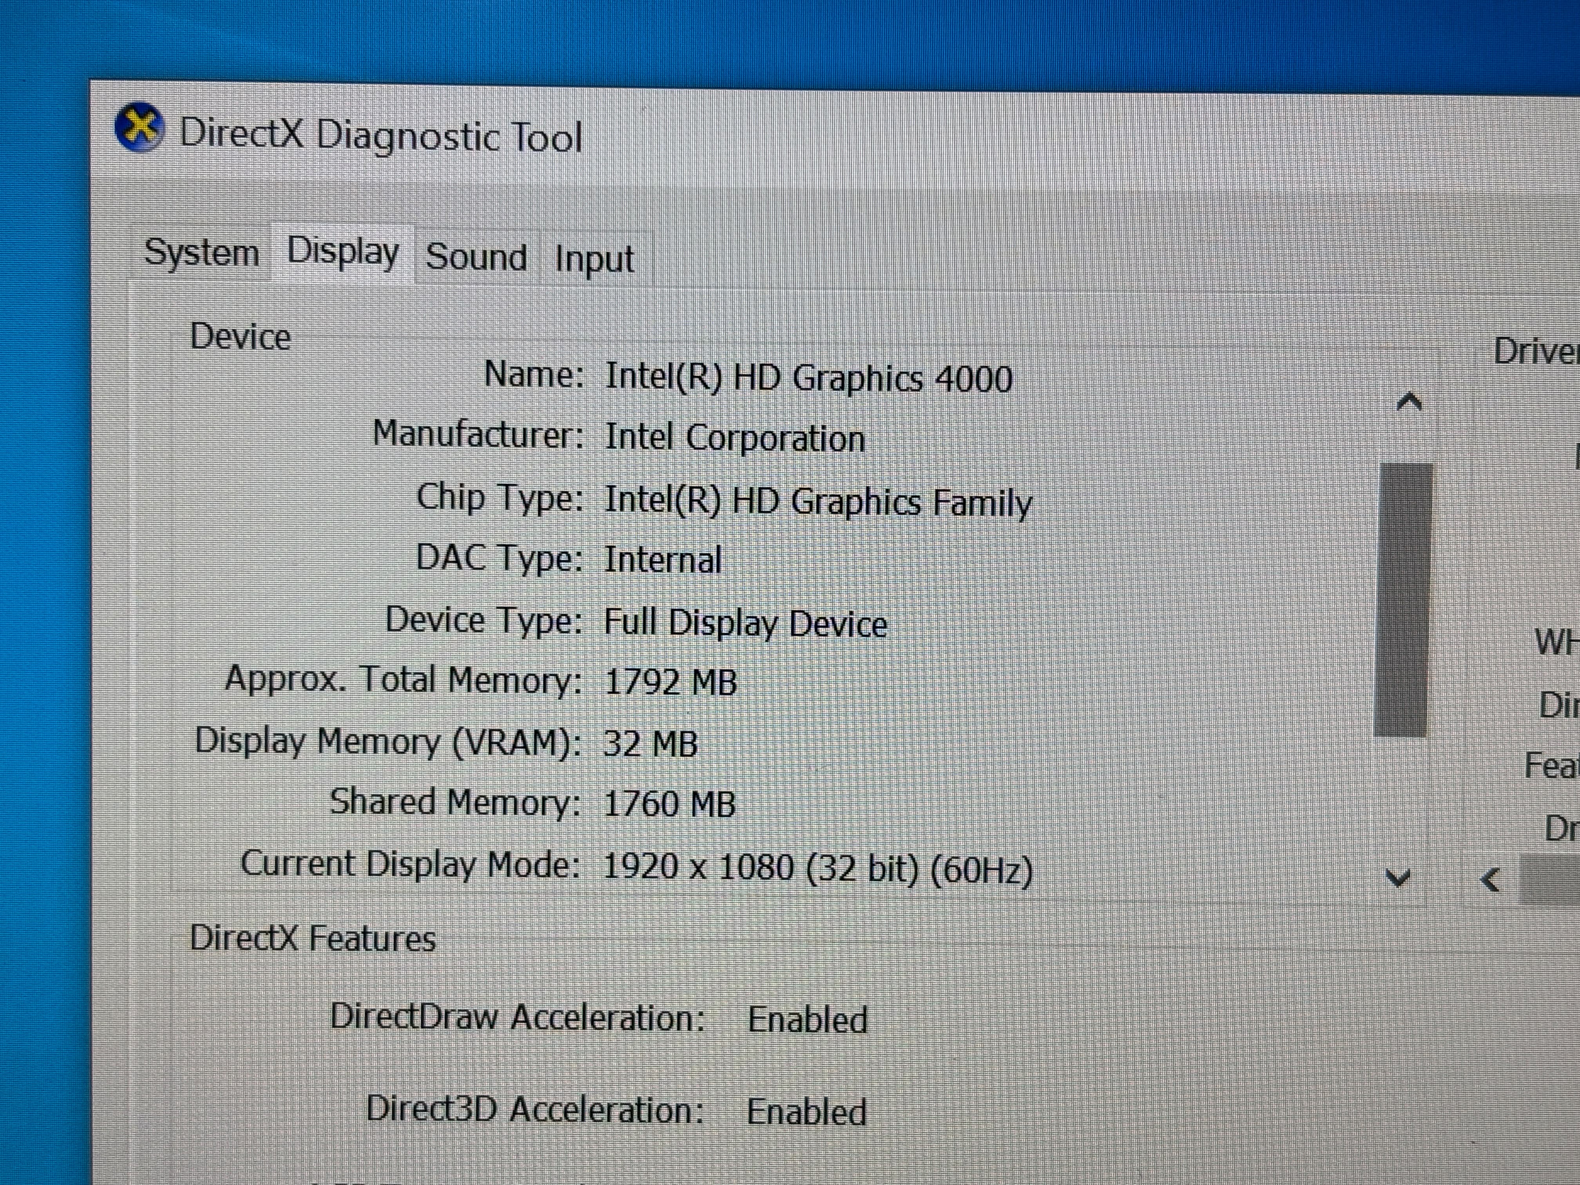Switch to the System tab

pos(201,253)
